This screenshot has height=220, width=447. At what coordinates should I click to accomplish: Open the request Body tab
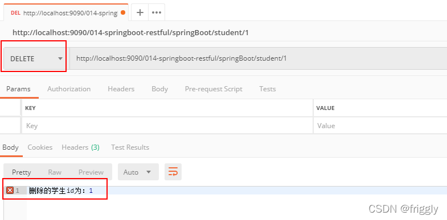click(159, 89)
